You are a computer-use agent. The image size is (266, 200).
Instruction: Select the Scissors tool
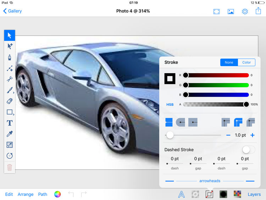point(10,79)
